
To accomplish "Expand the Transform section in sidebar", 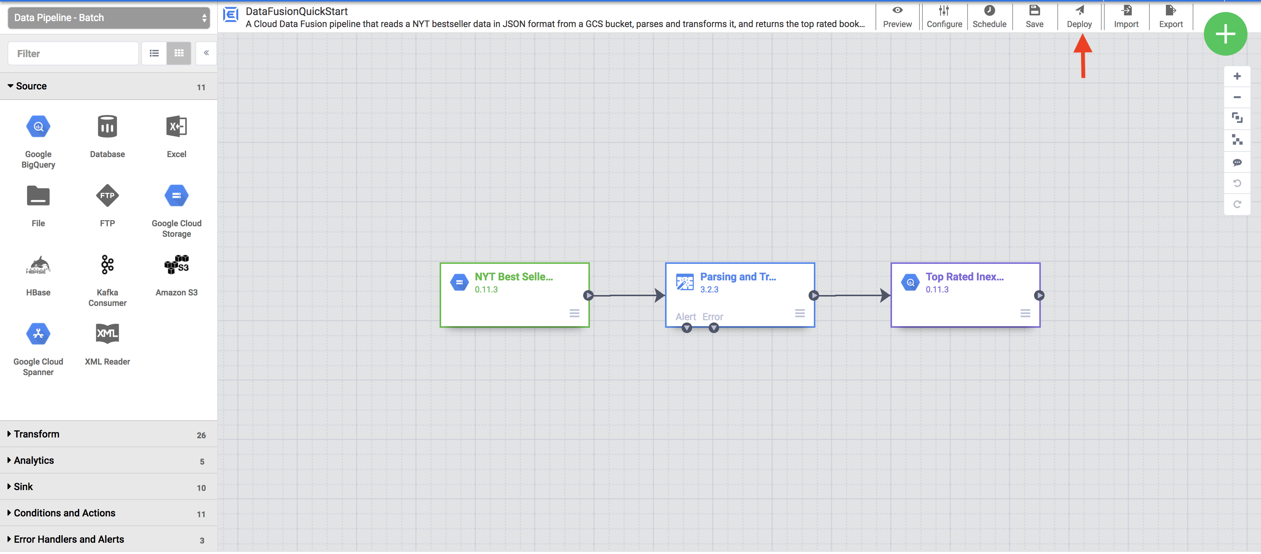I will coord(36,433).
